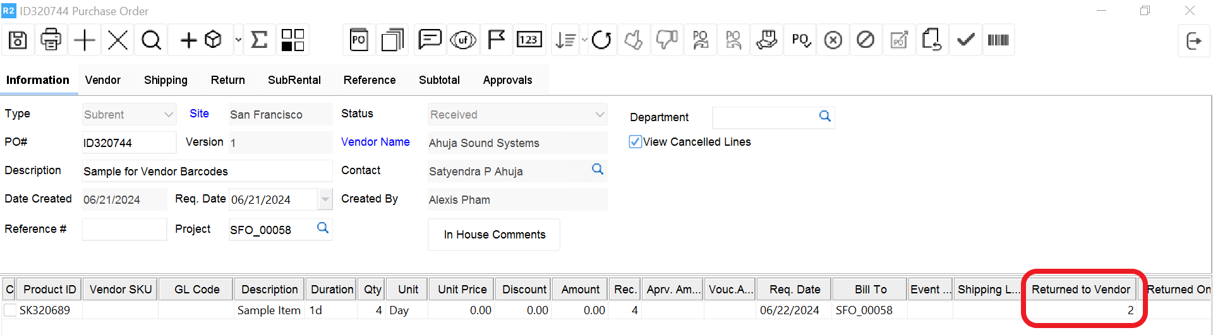Click the In House Comments button
This screenshot has width=1213, height=335.
click(x=494, y=235)
